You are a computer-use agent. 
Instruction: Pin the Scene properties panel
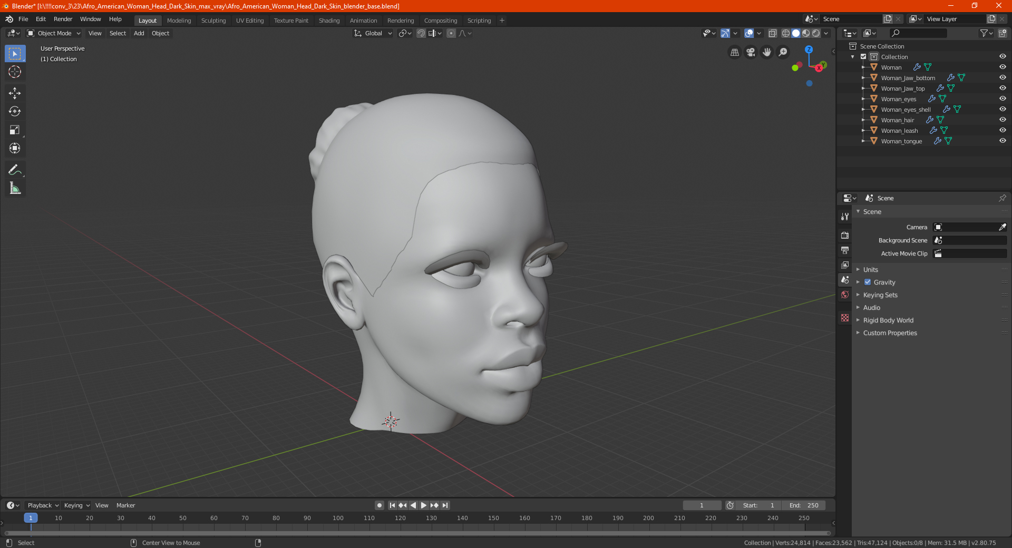pos(1002,198)
